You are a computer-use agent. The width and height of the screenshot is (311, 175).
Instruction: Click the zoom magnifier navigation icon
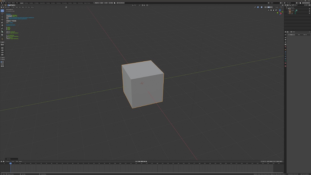coord(276,10)
